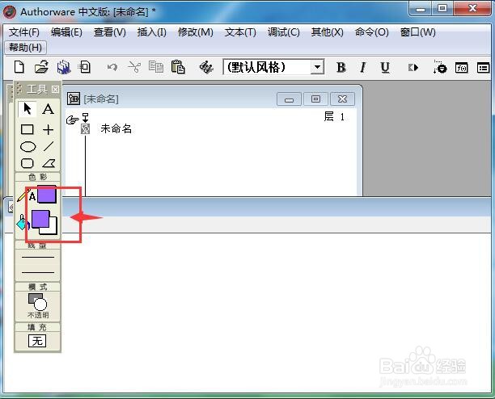Select the Text tool
The image size is (495, 399).
point(48,109)
